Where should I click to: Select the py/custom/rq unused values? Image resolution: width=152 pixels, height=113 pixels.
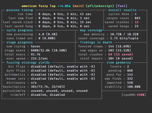pyautogui.click(x=59, y=91)
